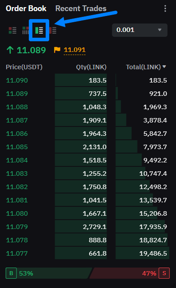Select bid price 11.082

point(17,187)
